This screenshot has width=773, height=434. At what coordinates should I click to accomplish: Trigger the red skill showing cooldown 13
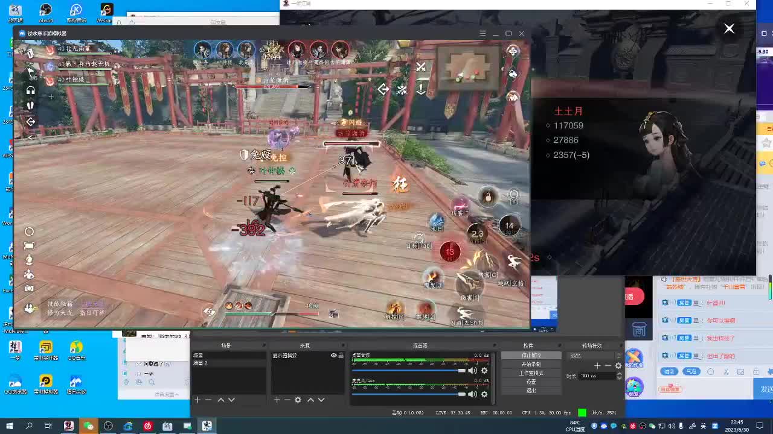click(x=450, y=251)
